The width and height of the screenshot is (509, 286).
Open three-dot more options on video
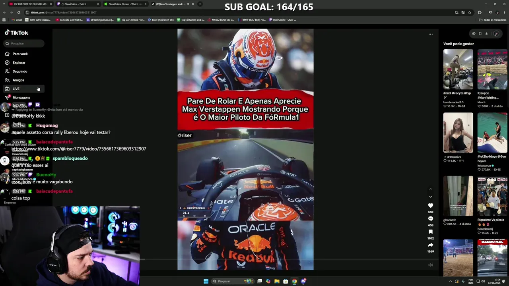[x=430, y=34]
